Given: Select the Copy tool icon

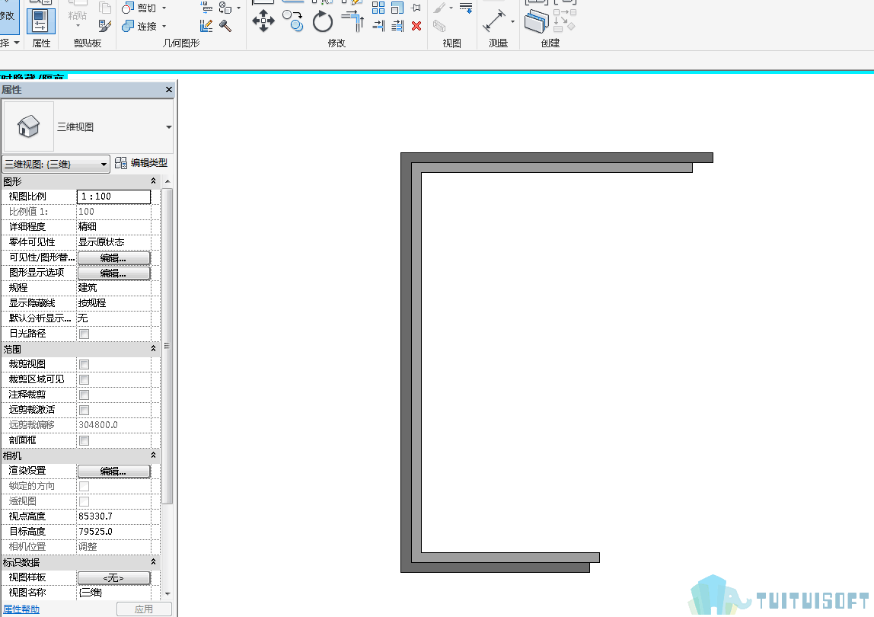Looking at the screenshot, I should tap(292, 21).
